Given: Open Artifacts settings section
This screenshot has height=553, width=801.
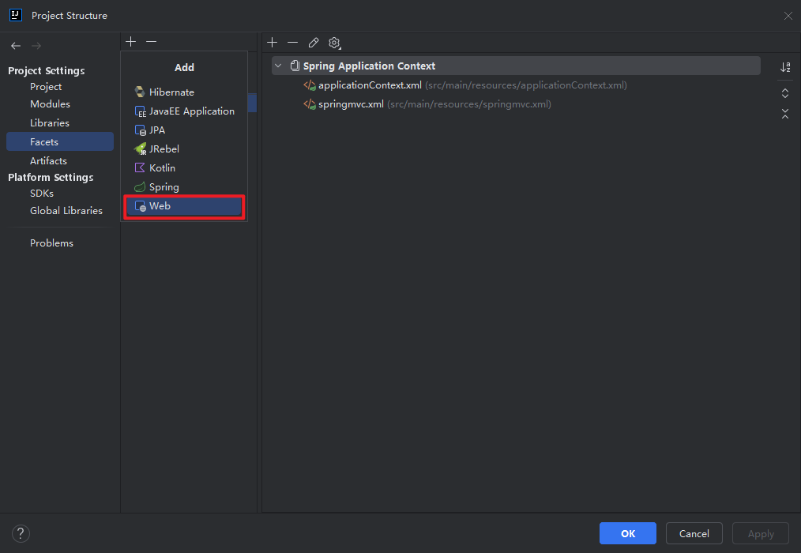Looking at the screenshot, I should click(x=48, y=160).
